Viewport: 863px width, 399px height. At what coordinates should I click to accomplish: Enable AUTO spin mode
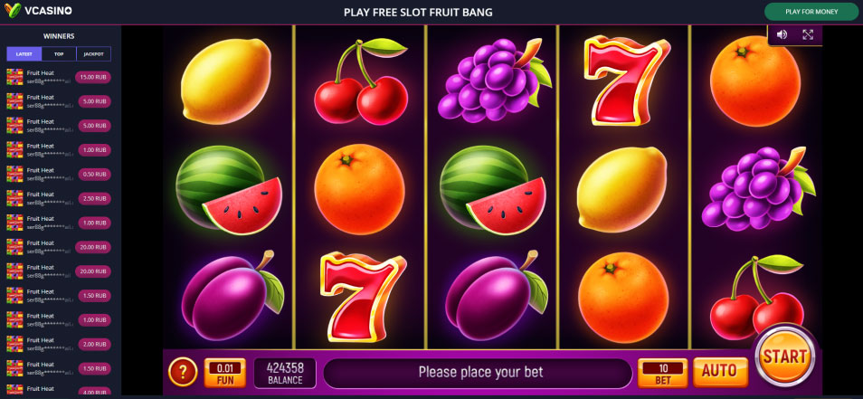(x=720, y=372)
